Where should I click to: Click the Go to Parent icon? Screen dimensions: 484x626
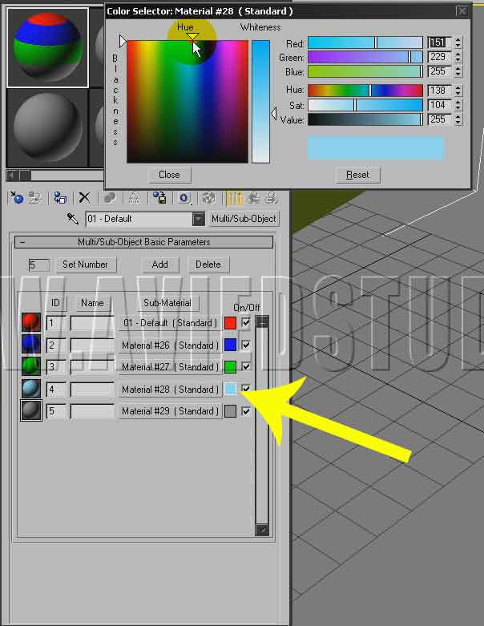(253, 198)
